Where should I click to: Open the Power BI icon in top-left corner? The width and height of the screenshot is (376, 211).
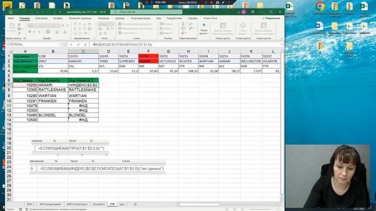click(x=7, y=5)
